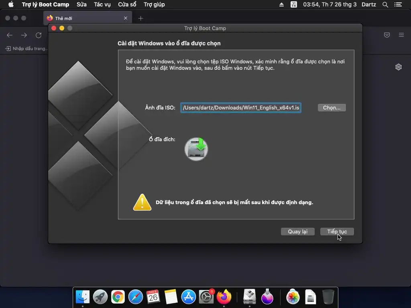Click the Quay lại button
This screenshot has height=308, width=411.
pos(297,231)
